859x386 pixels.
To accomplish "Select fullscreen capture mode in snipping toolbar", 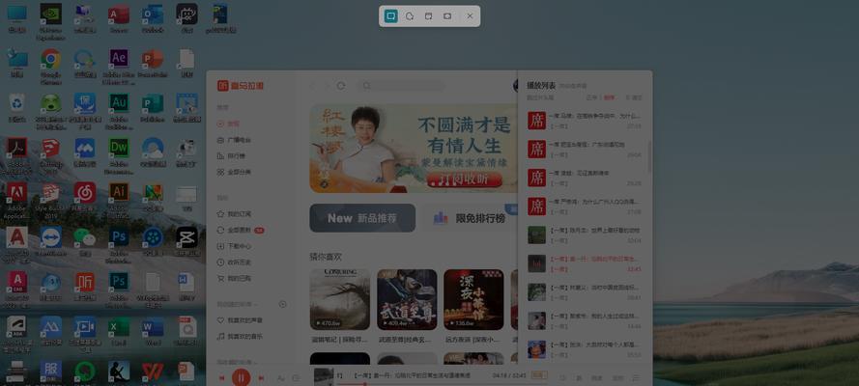I will click(447, 16).
